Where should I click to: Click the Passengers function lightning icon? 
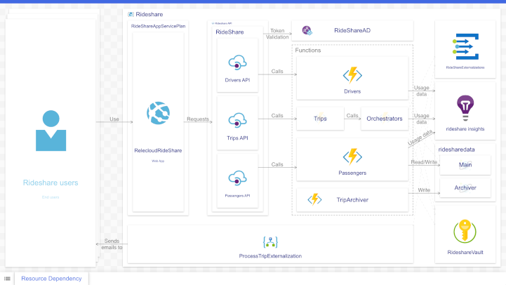tap(352, 157)
